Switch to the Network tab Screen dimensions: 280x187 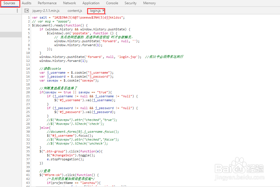tap(69, 3)
